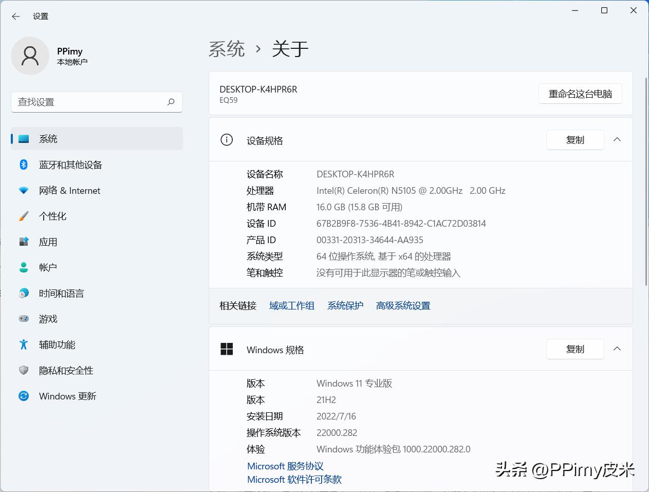The width and height of the screenshot is (649, 492).
Task: Copy the 设备规格 details via 复制 button
Action: coord(575,139)
